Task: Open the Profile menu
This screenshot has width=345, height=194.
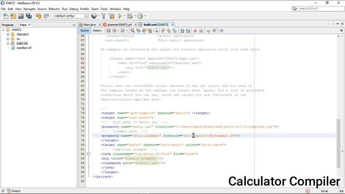Action: (x=85, y=9)
